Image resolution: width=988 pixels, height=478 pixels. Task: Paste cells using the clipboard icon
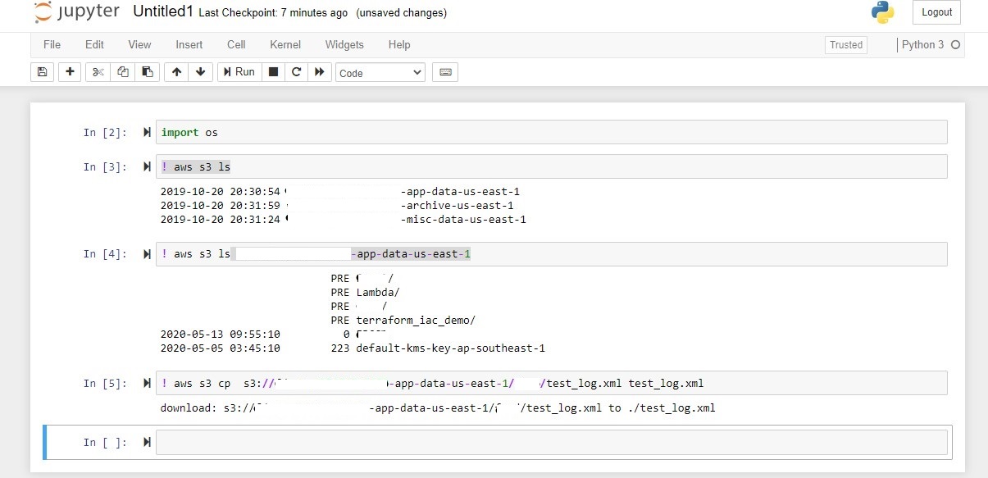point(148,72)
